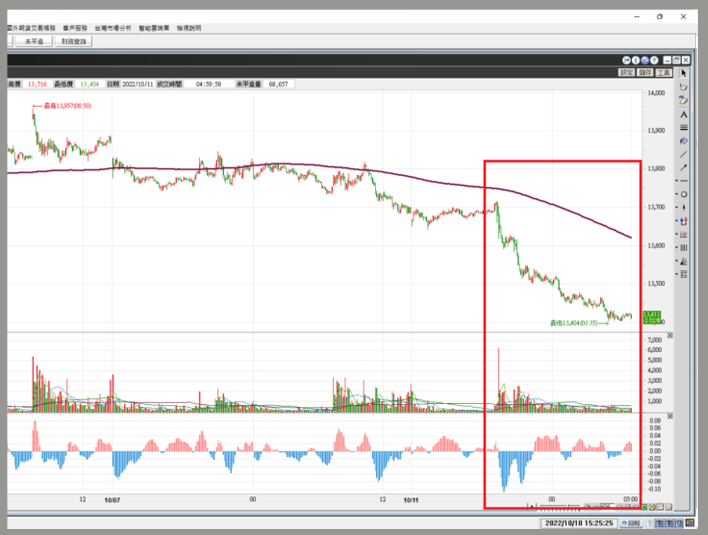This screenshot has height=535, width=708.
Task: Select the circle shape drawing tool
Action: pos(684,194)
